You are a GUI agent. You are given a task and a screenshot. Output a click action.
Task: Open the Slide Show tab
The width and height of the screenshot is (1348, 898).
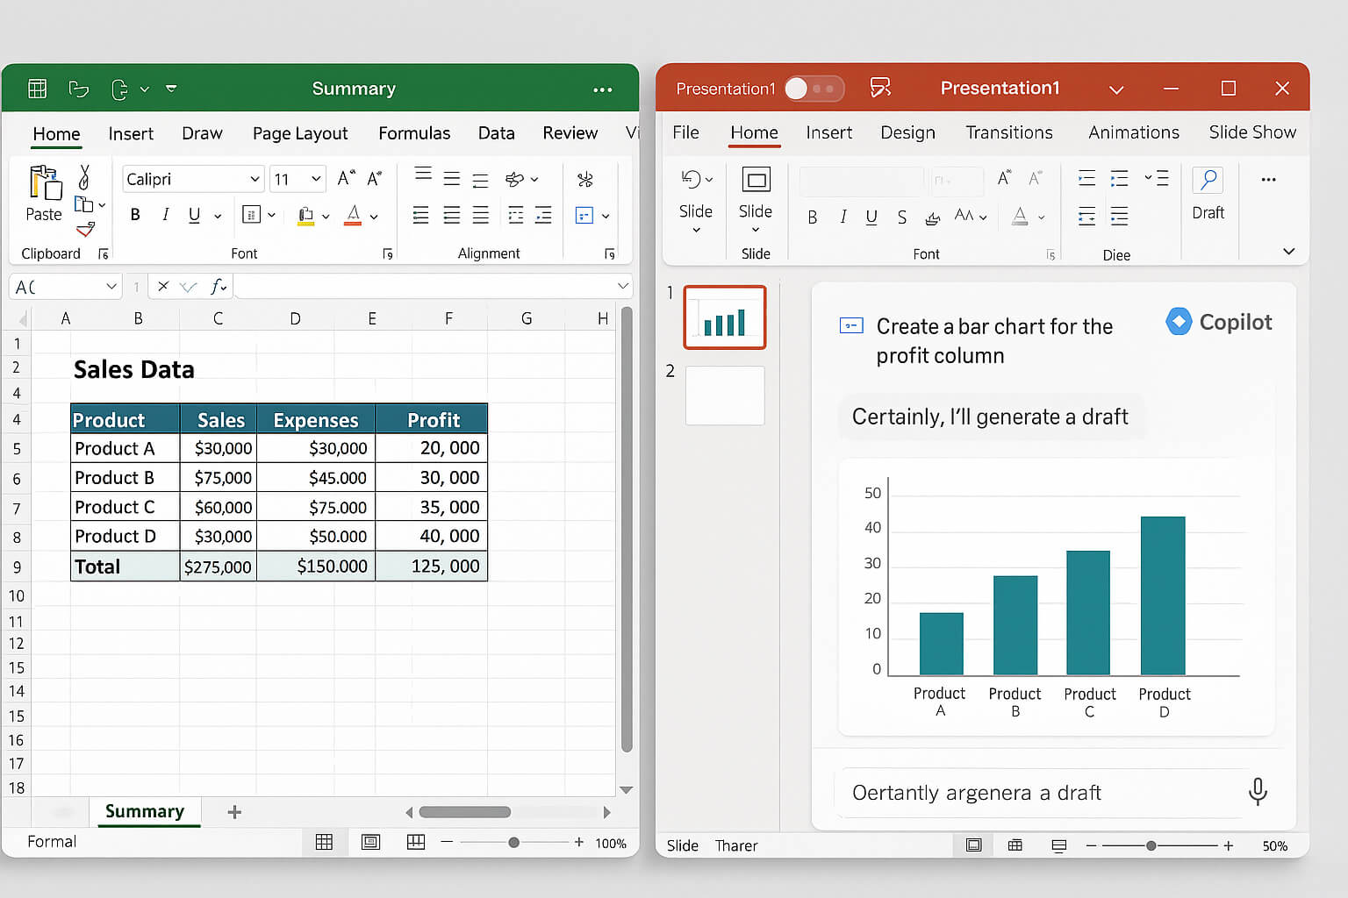coord(1252,132)
